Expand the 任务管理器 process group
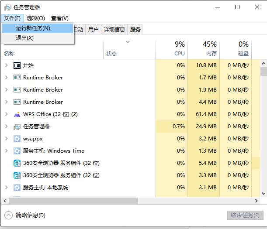 coord(7,126)
